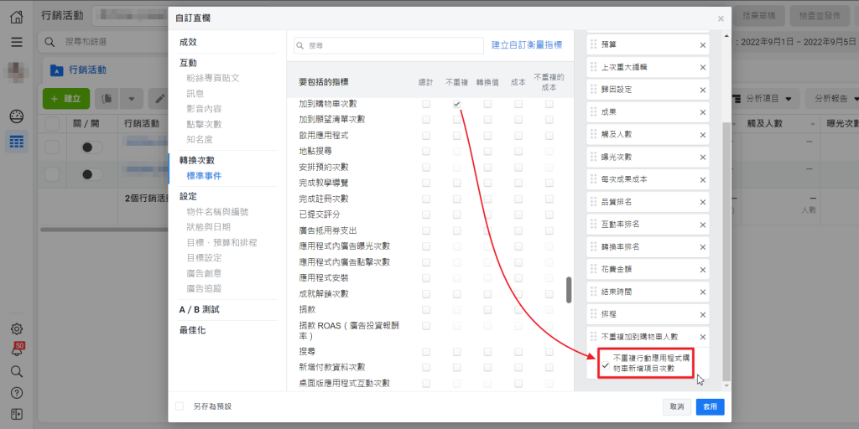Screen dimensions: 859x429
Task: Remove the 歸因設定 column with X
Action: [x=703, y=90]
